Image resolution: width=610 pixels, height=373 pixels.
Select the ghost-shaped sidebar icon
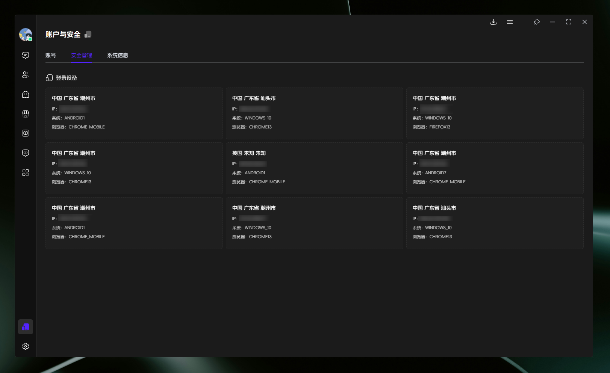tap(26, 94)
